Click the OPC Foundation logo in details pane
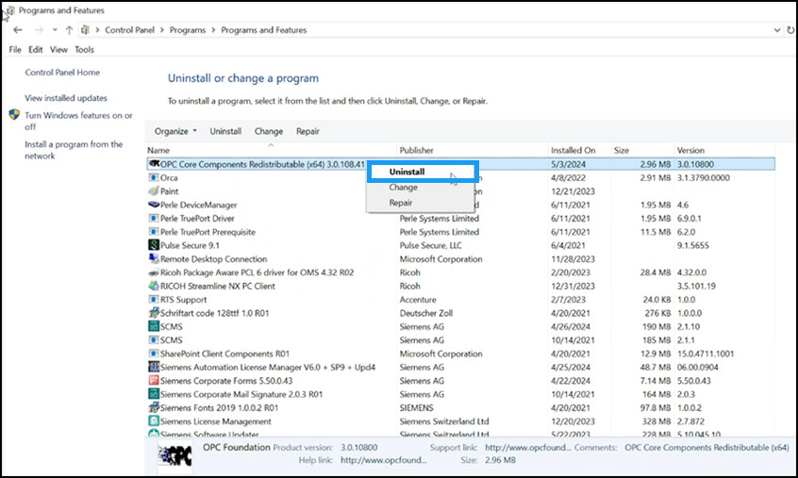This screenshot has height=478, width=798. click(175, 454)
